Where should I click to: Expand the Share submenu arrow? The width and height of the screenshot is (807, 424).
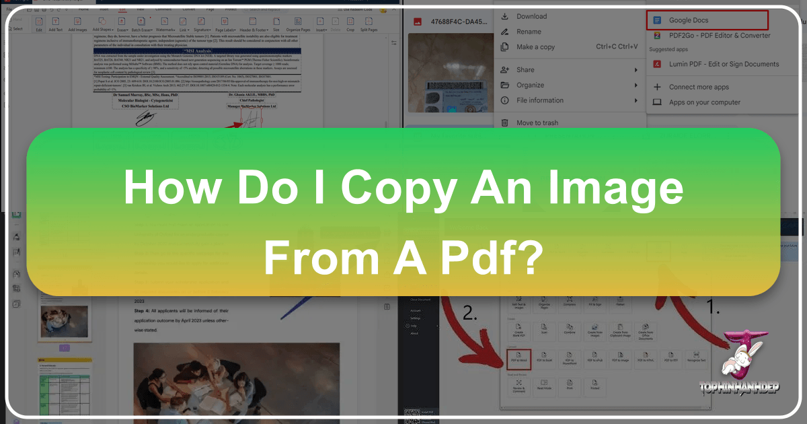point(636,70)
